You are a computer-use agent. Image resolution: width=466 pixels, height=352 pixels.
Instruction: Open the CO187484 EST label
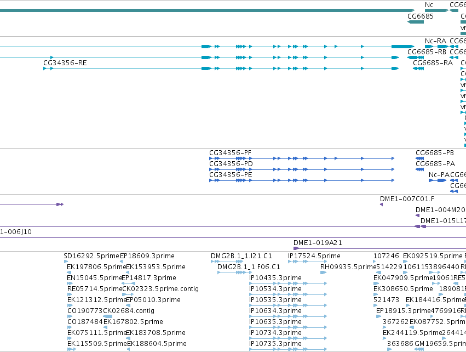click(85, 322)
